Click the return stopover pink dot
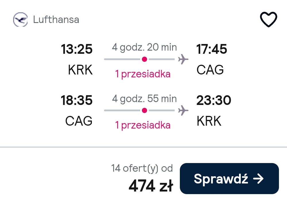This screenshot has width=287, height=201. pyautogui.click(x=145, y=110)
